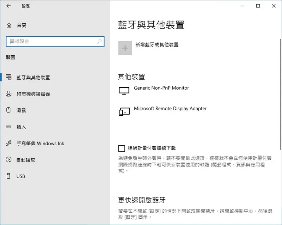Click the back arrow icon
Screen dimensions: 282x225
click(8, 6)
